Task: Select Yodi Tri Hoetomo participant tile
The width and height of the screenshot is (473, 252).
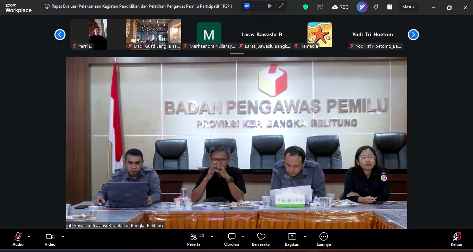Action: point(375,35)
